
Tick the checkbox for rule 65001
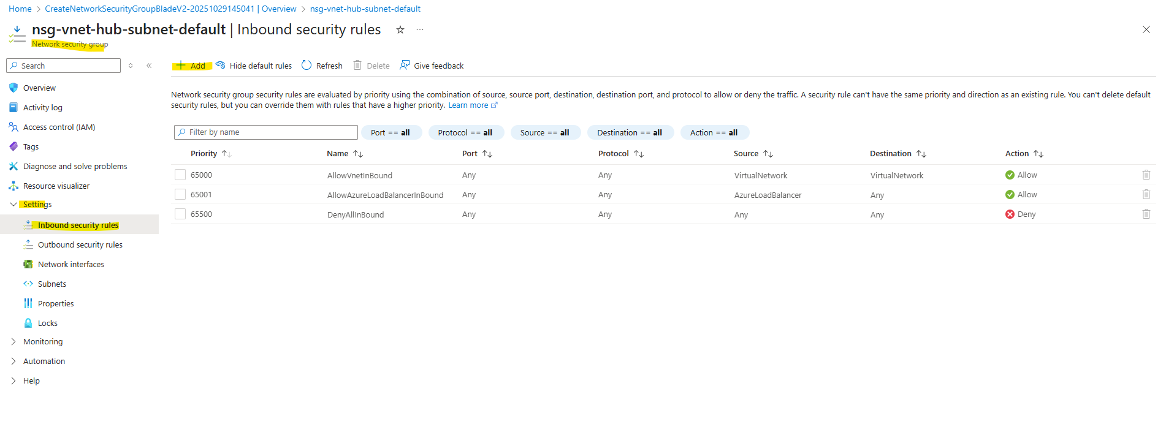click(x=180, y=194)
